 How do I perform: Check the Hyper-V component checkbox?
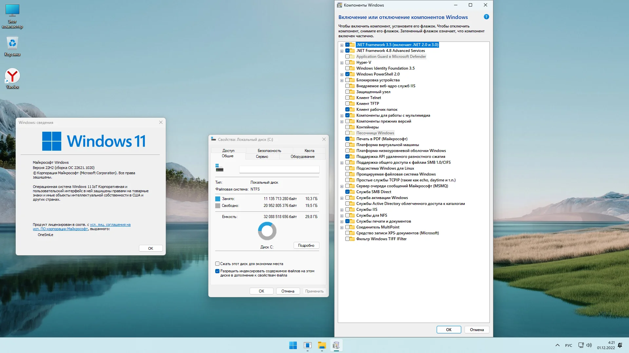point(347,62)
